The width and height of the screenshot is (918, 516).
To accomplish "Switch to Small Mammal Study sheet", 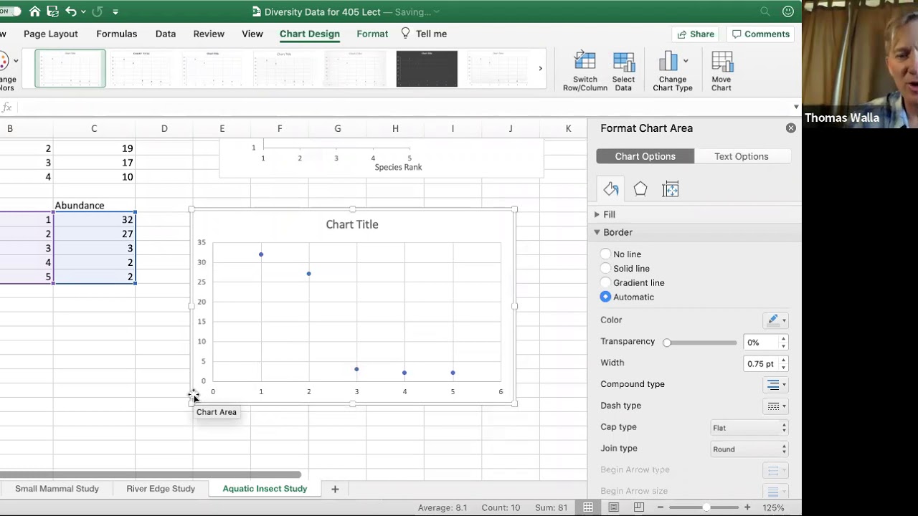I will coord(57,489).
